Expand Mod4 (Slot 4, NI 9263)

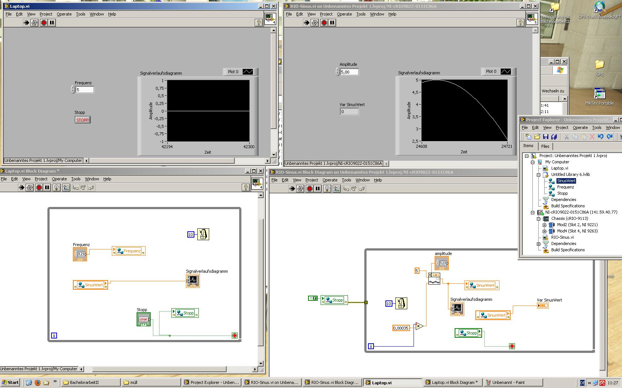pyautogui.click(x=545, y=231)
